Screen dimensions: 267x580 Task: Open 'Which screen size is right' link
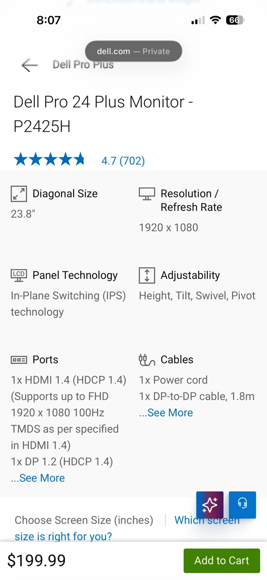click(207, 520)
